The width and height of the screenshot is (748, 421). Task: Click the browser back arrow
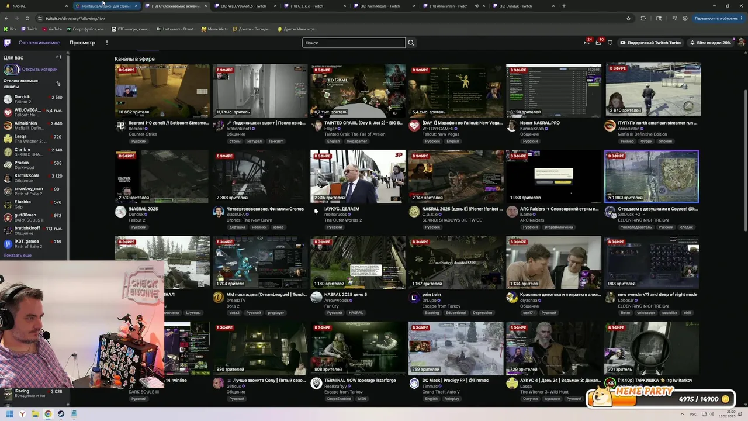tap(6, 18)
